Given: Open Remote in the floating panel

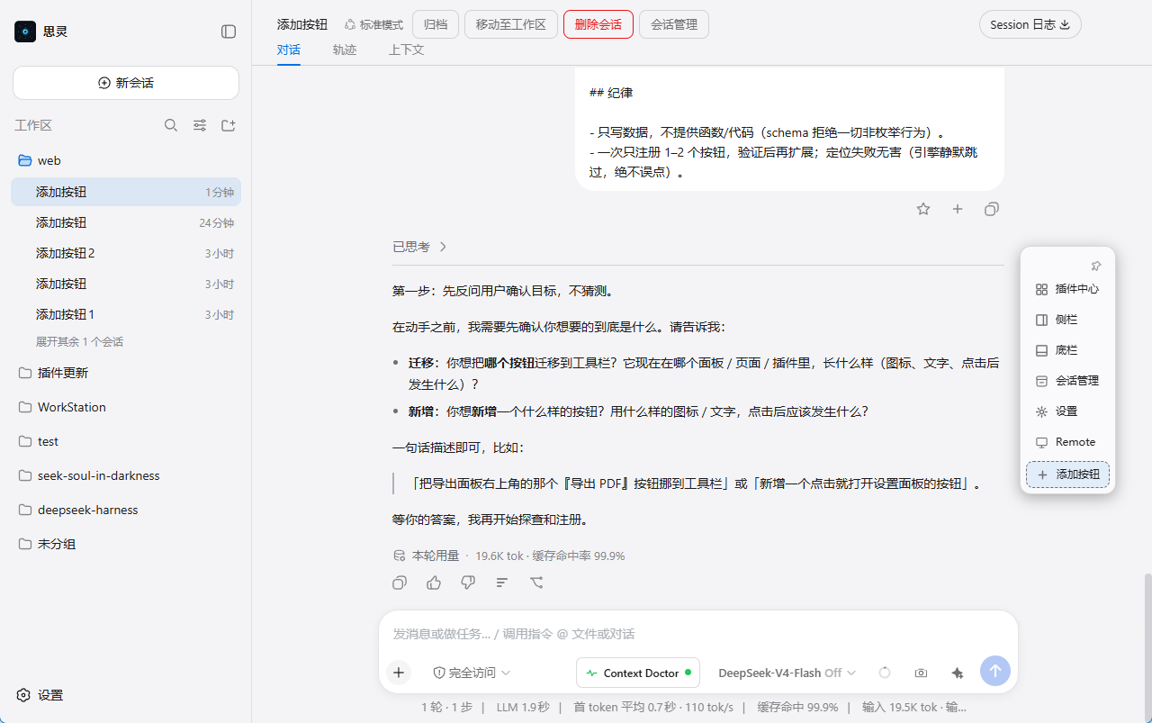Looking at the screenshot, I should coord(1067,442).
